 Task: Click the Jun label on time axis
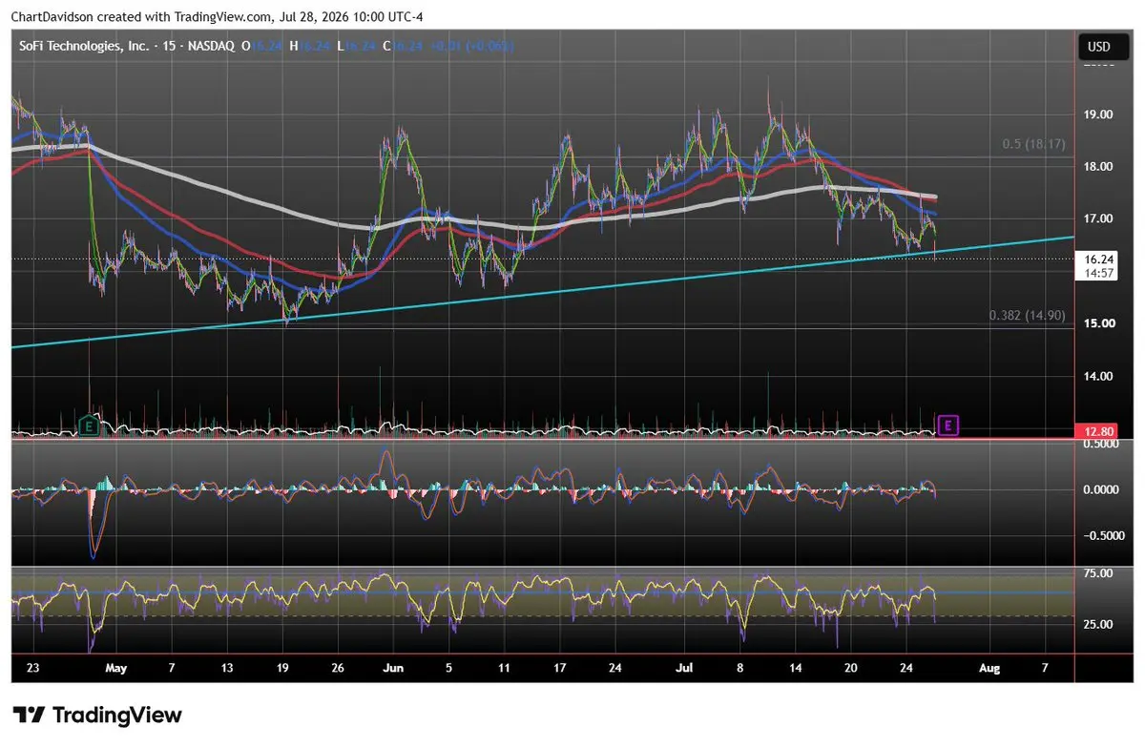pos(393,668)
